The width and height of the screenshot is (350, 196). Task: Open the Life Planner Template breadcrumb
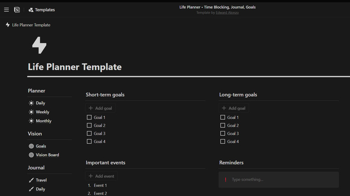[x=31, y=25]
